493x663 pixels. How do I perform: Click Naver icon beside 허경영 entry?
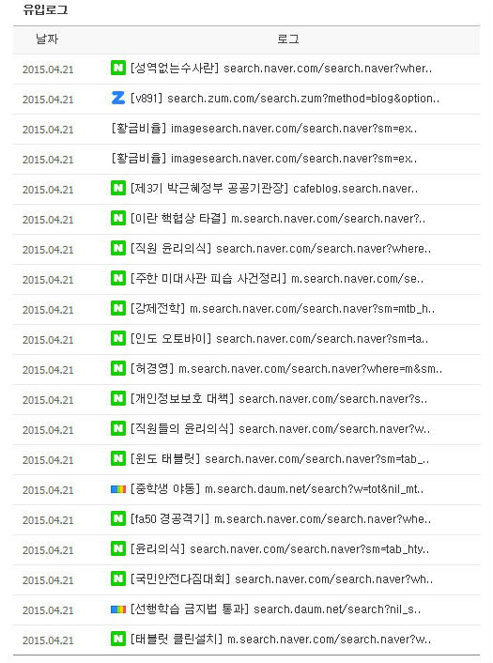pos(118,368)
